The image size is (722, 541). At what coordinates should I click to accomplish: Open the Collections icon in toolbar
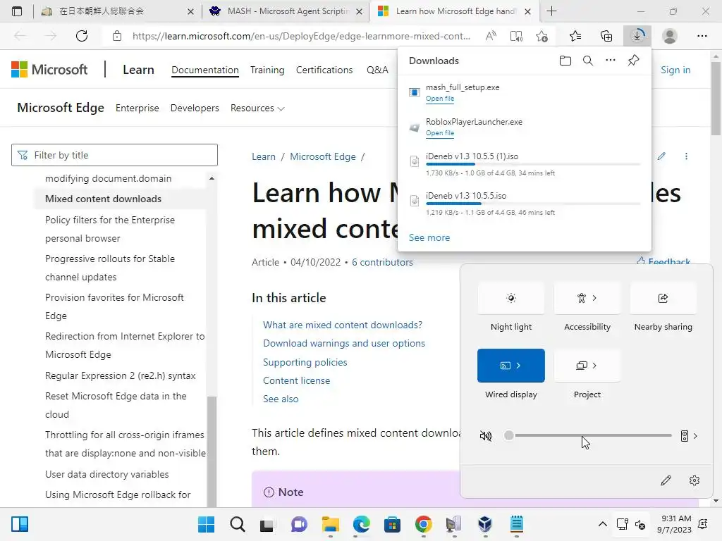[x=606, y=36]
